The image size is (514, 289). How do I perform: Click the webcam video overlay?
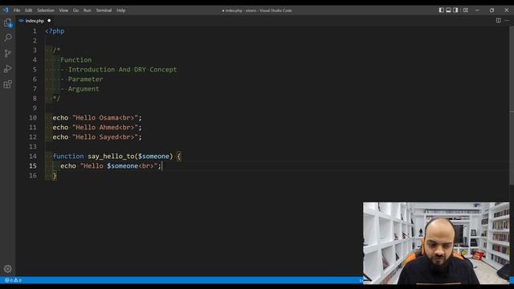click(436, 243)
